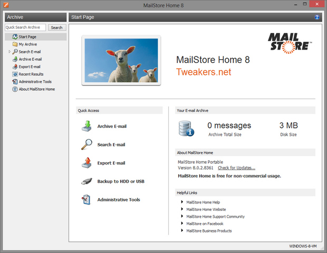This screenshot has width=327, height=253.
Task: Click the large Search E-mail magnifier icon
Action: point(86,144)
